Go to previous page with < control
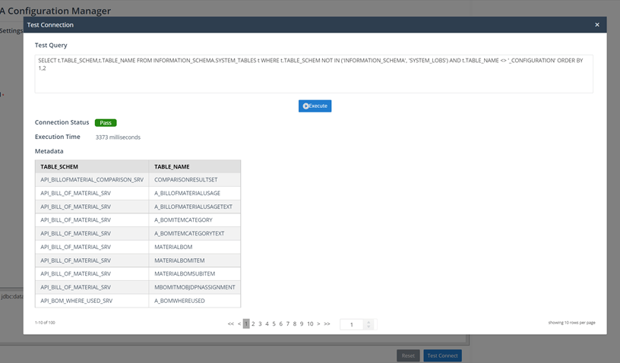Image resolution: width=620 pixels, height=363 pixels. pyautogui.click(x=239, y=324)
